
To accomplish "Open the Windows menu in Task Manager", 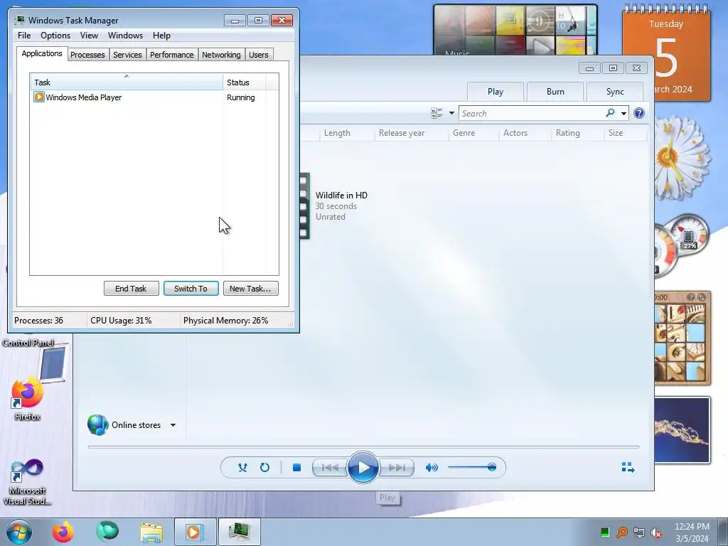I will click(125, 36).
